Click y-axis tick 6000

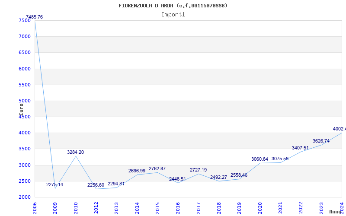tap(25, 69)
